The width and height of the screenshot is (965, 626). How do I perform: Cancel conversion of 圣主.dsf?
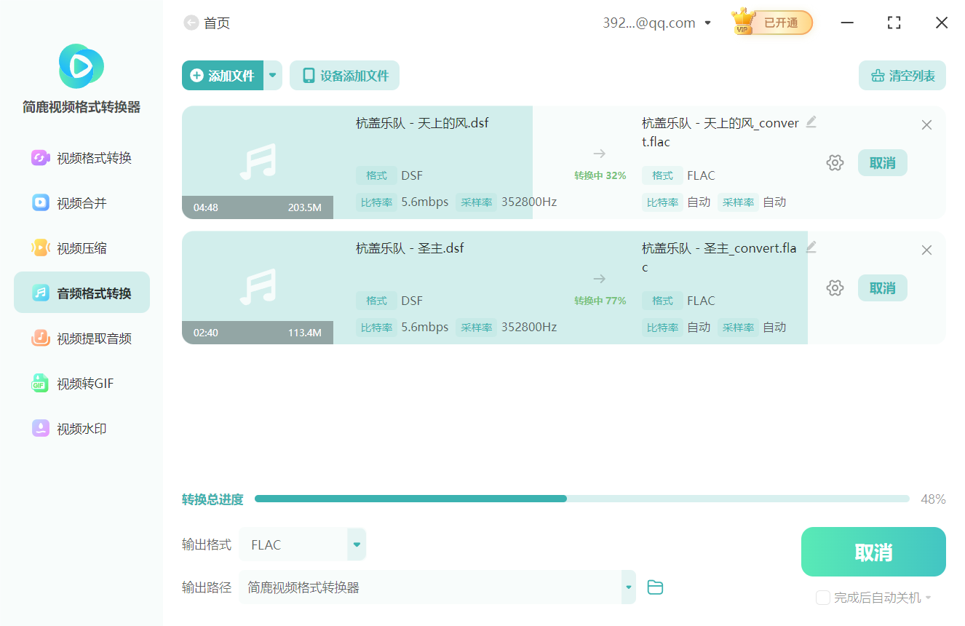click(x=882, y=288)
